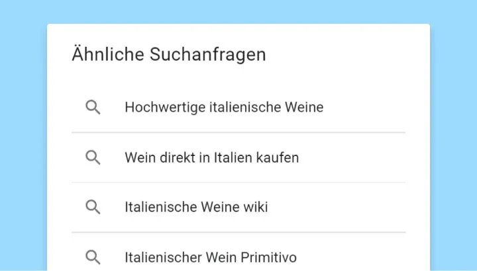Click the word wiki in the third suggestion
The height and width of the screenshot is (271, 477).
(x=255, y=207)
